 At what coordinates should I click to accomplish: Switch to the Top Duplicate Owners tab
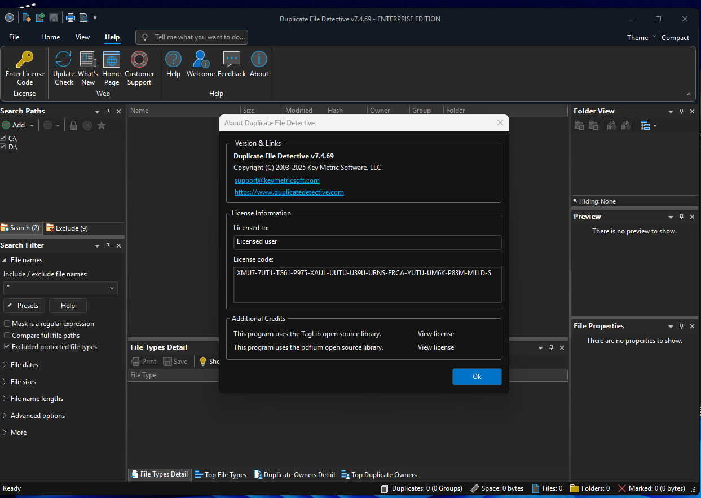point(379,474)
